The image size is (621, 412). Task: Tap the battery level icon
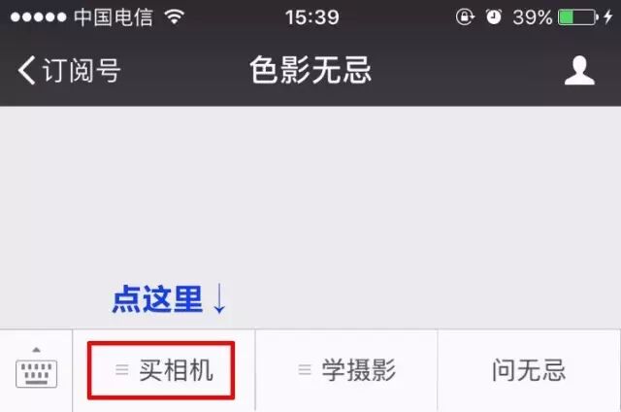coord(578,17)
